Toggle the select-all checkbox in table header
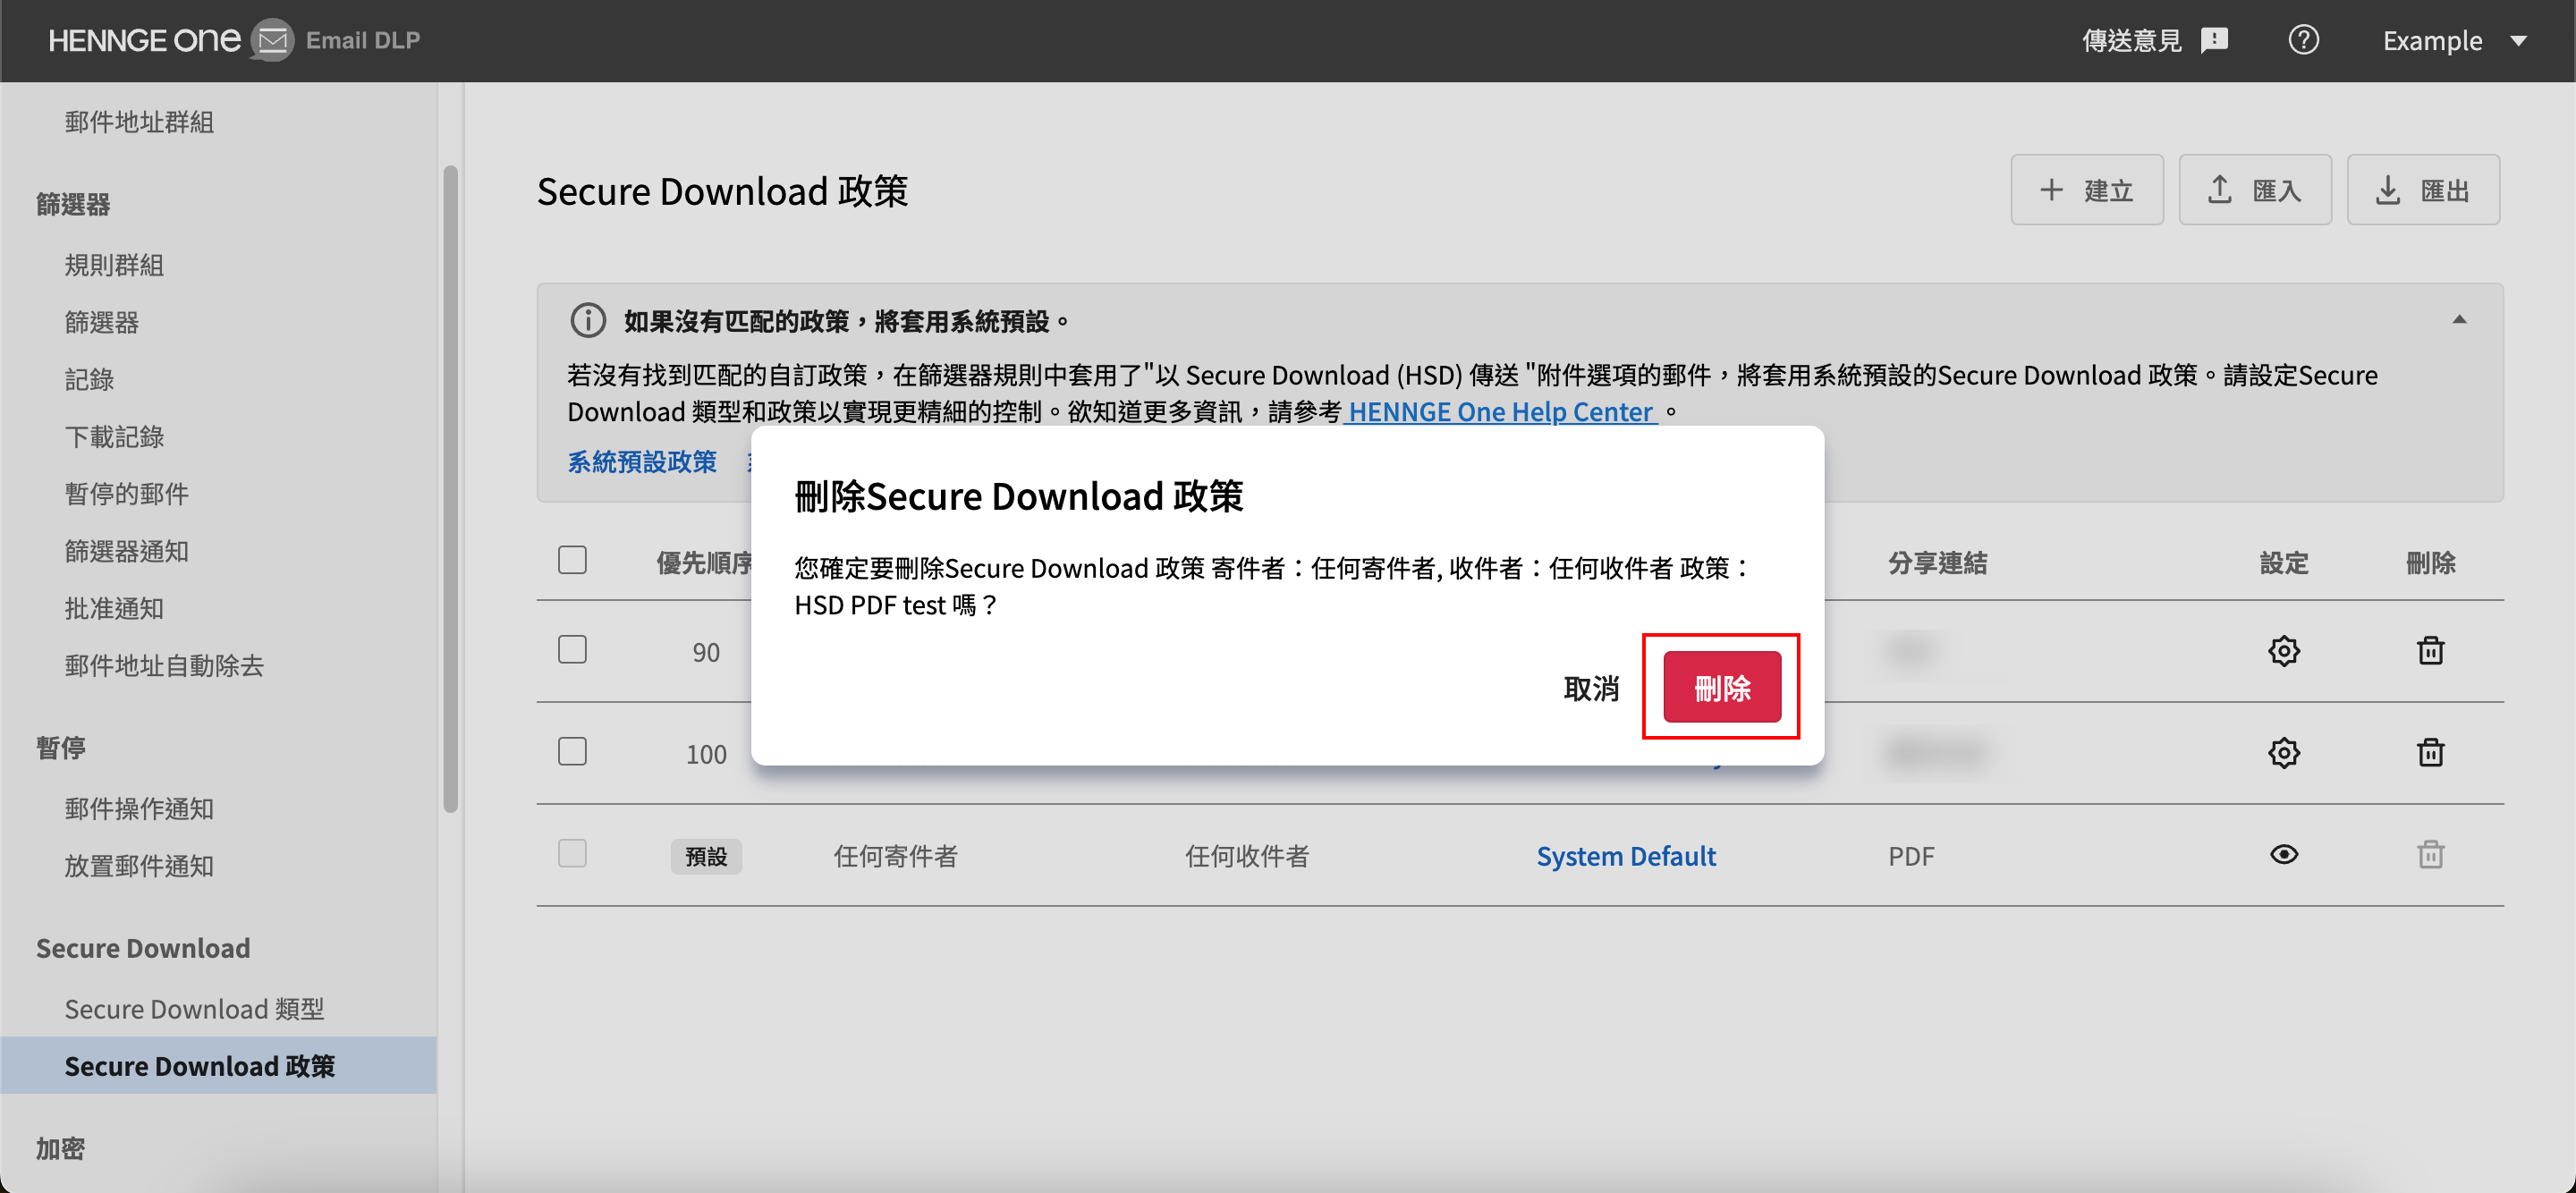 point(572,559)
